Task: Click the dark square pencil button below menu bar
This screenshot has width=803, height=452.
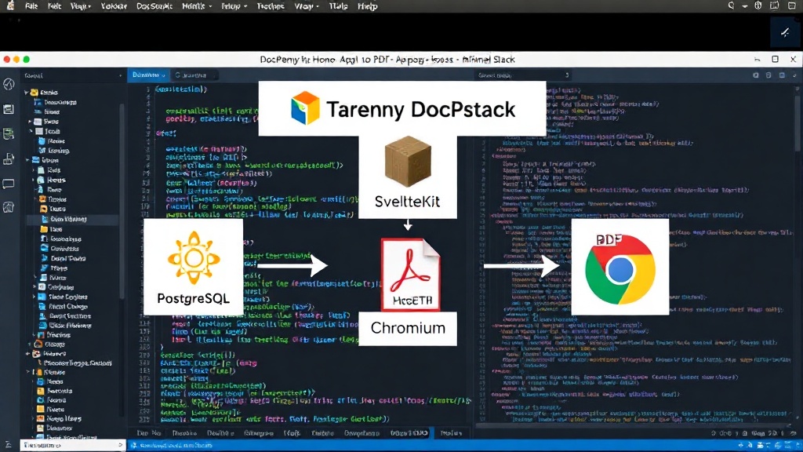Action: [x=784, y=33]
